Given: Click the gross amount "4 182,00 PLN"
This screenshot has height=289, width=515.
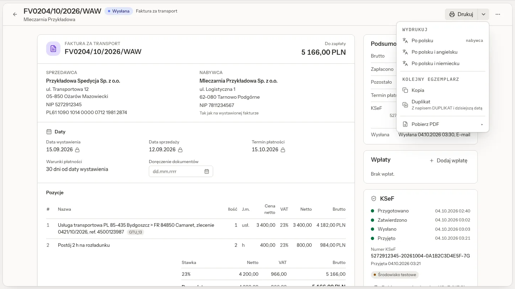Looking at the screenshot, I should click(331, 225).
